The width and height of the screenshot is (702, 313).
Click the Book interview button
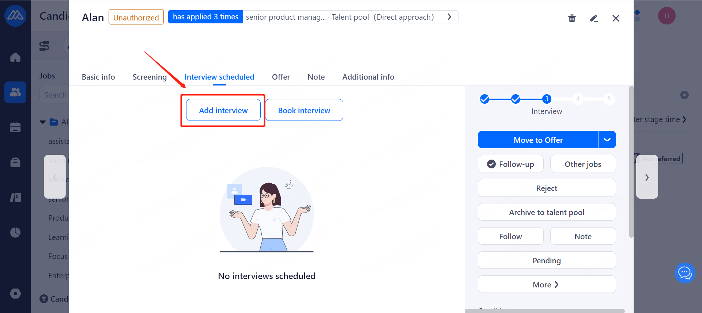[x=304, y=110]
